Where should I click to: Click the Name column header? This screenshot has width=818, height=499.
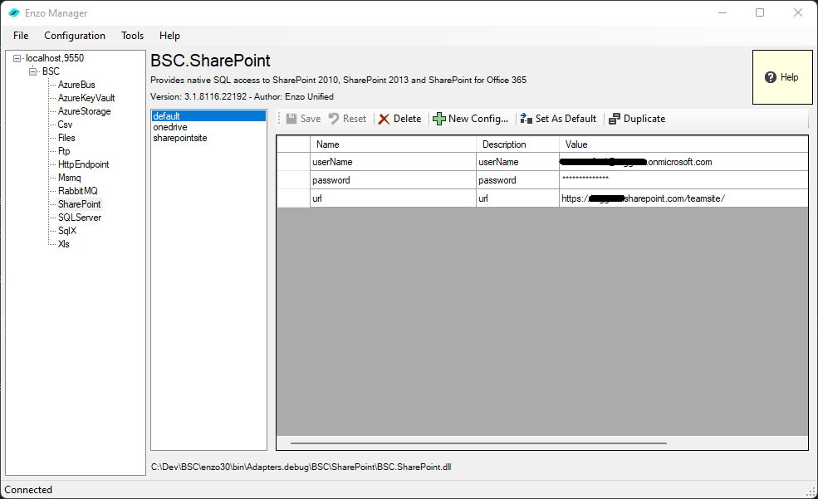coord(393,144)
